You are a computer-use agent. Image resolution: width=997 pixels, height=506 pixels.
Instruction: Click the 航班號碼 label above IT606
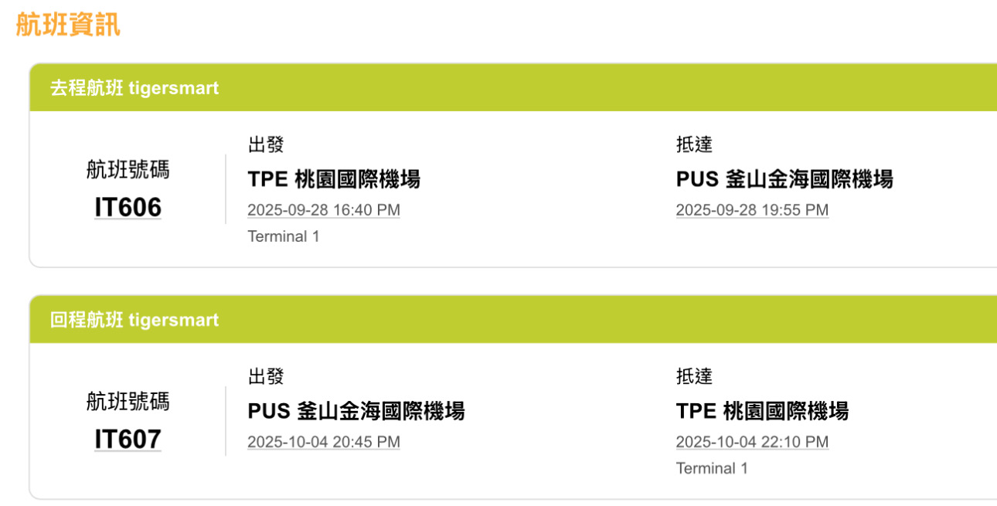pos(128,170)
